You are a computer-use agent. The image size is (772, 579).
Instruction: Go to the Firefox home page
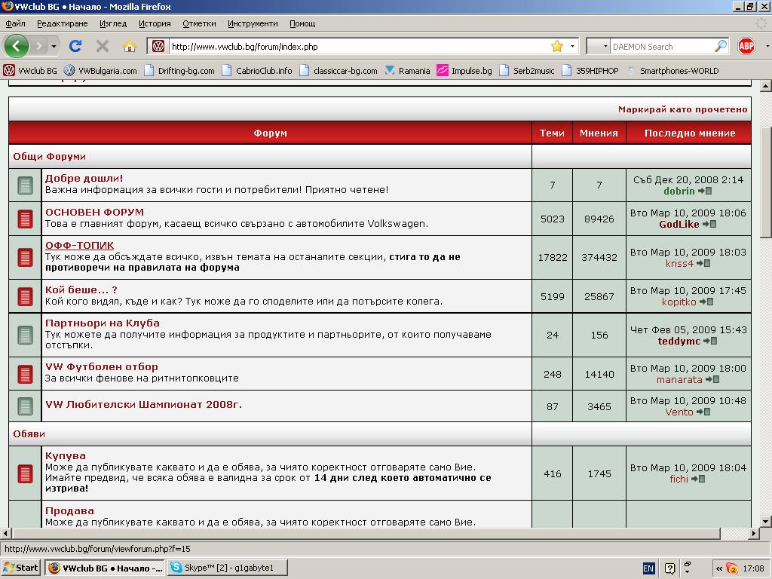point(130,46)
